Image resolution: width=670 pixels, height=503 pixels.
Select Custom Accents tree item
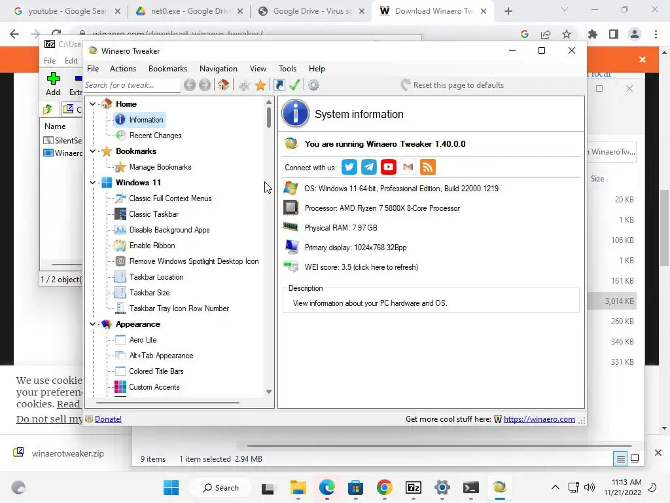pyautogui.click(x=154, y=387)
